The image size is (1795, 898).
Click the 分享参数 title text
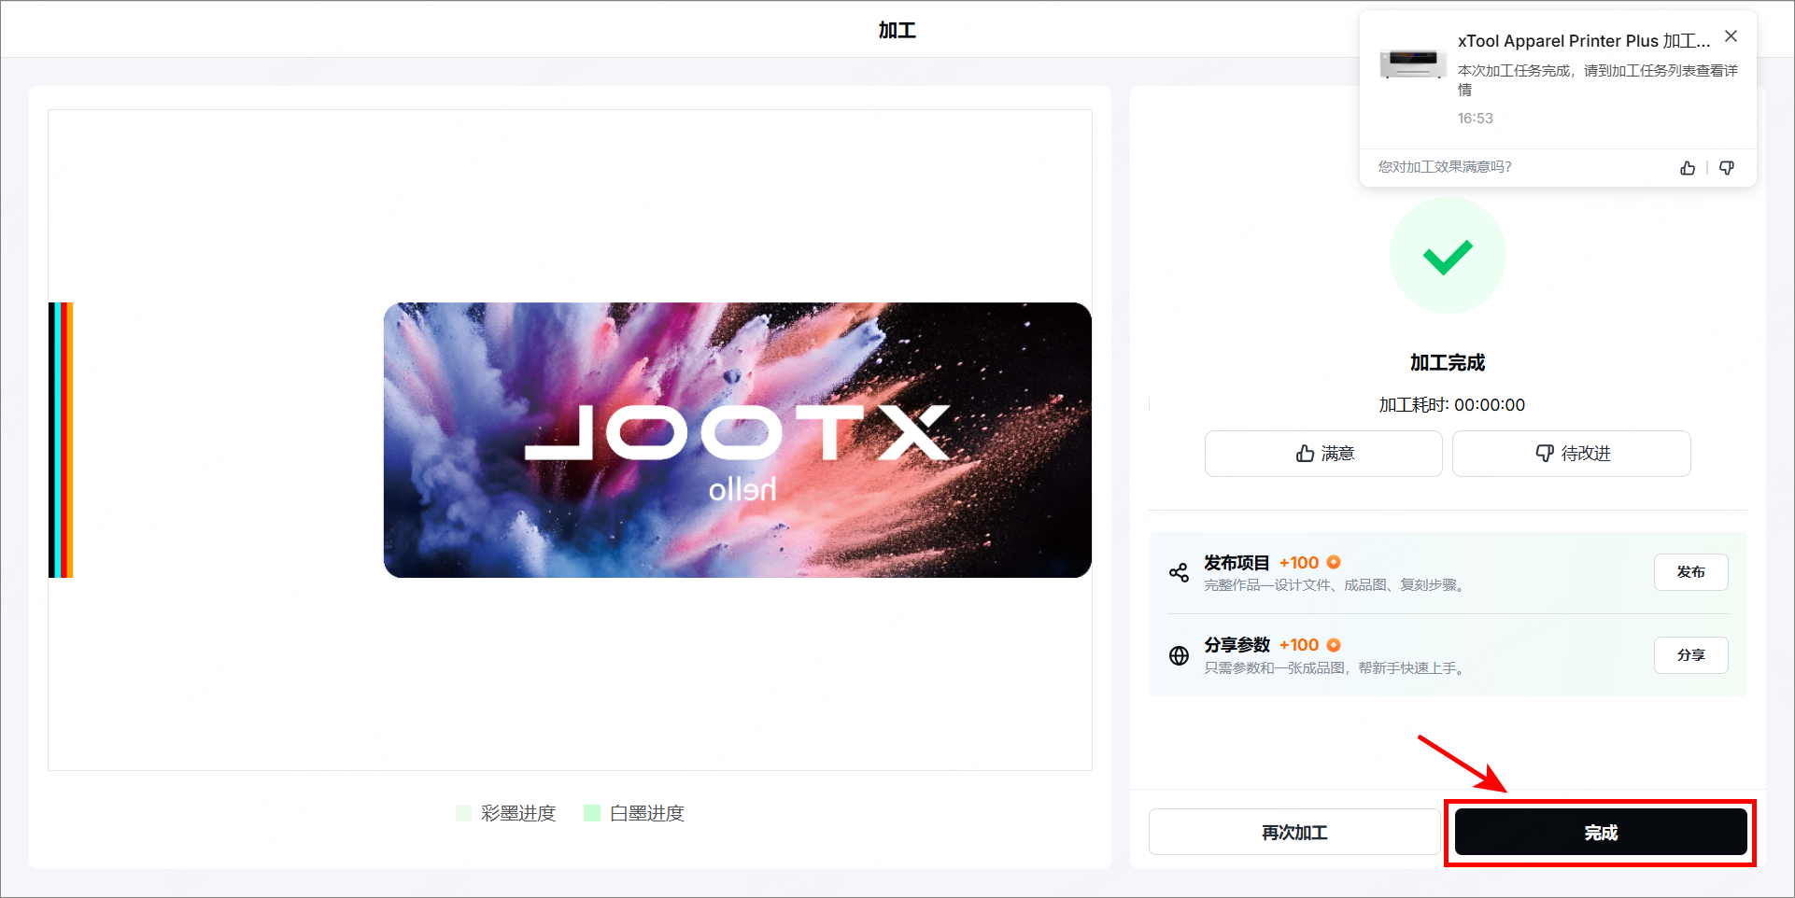[1237, 645]
